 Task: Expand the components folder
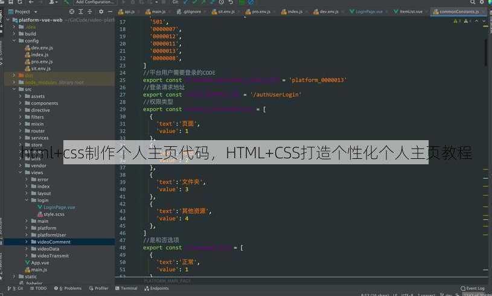tap(20, 103)
